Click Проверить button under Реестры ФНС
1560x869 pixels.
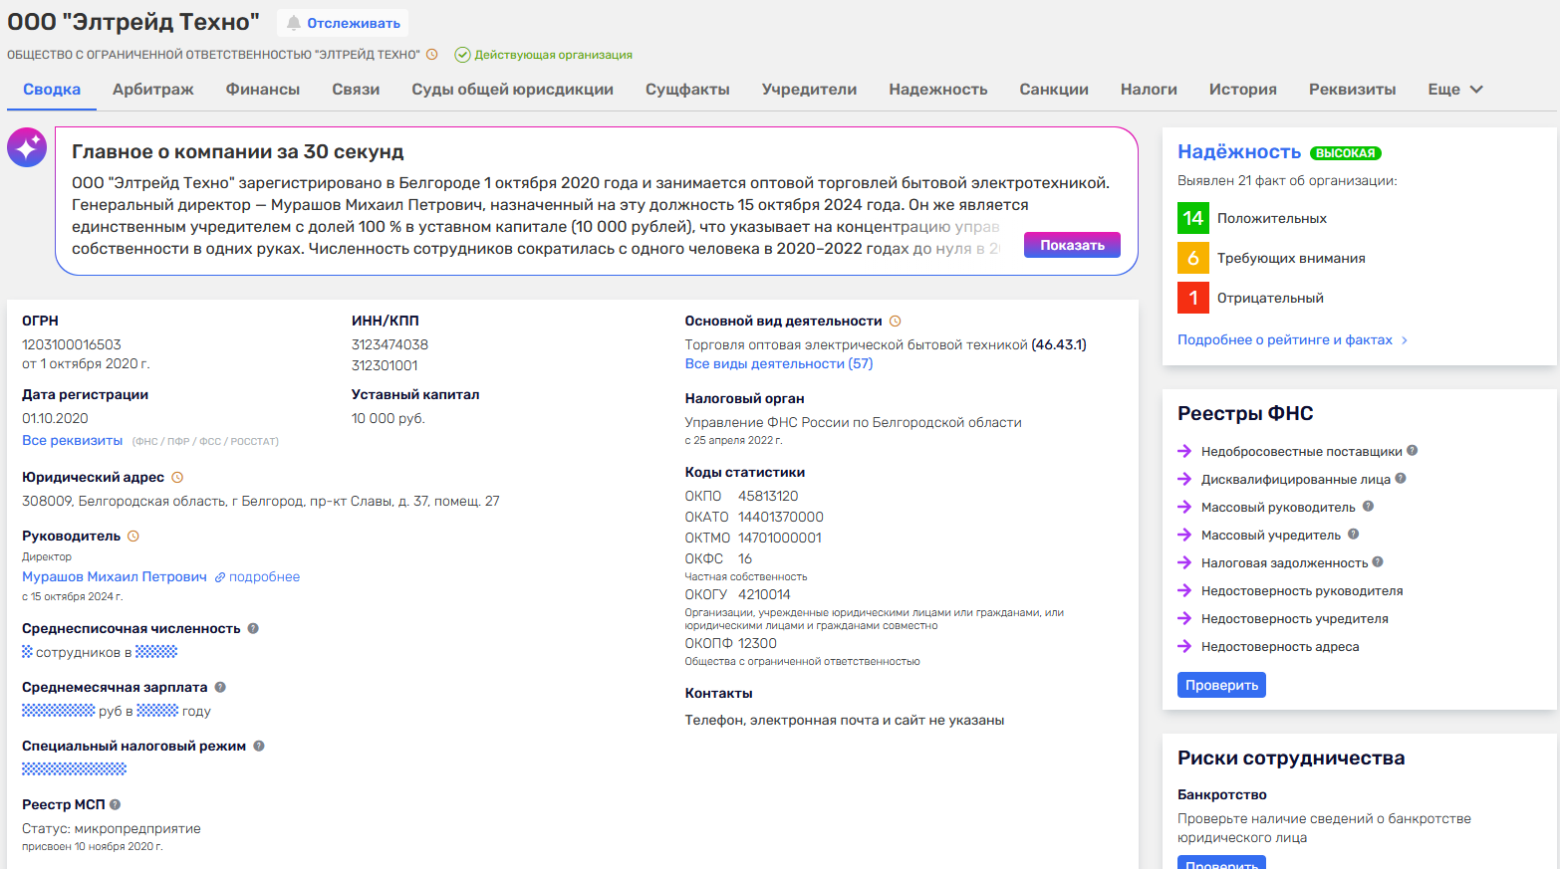point(1221,685)
